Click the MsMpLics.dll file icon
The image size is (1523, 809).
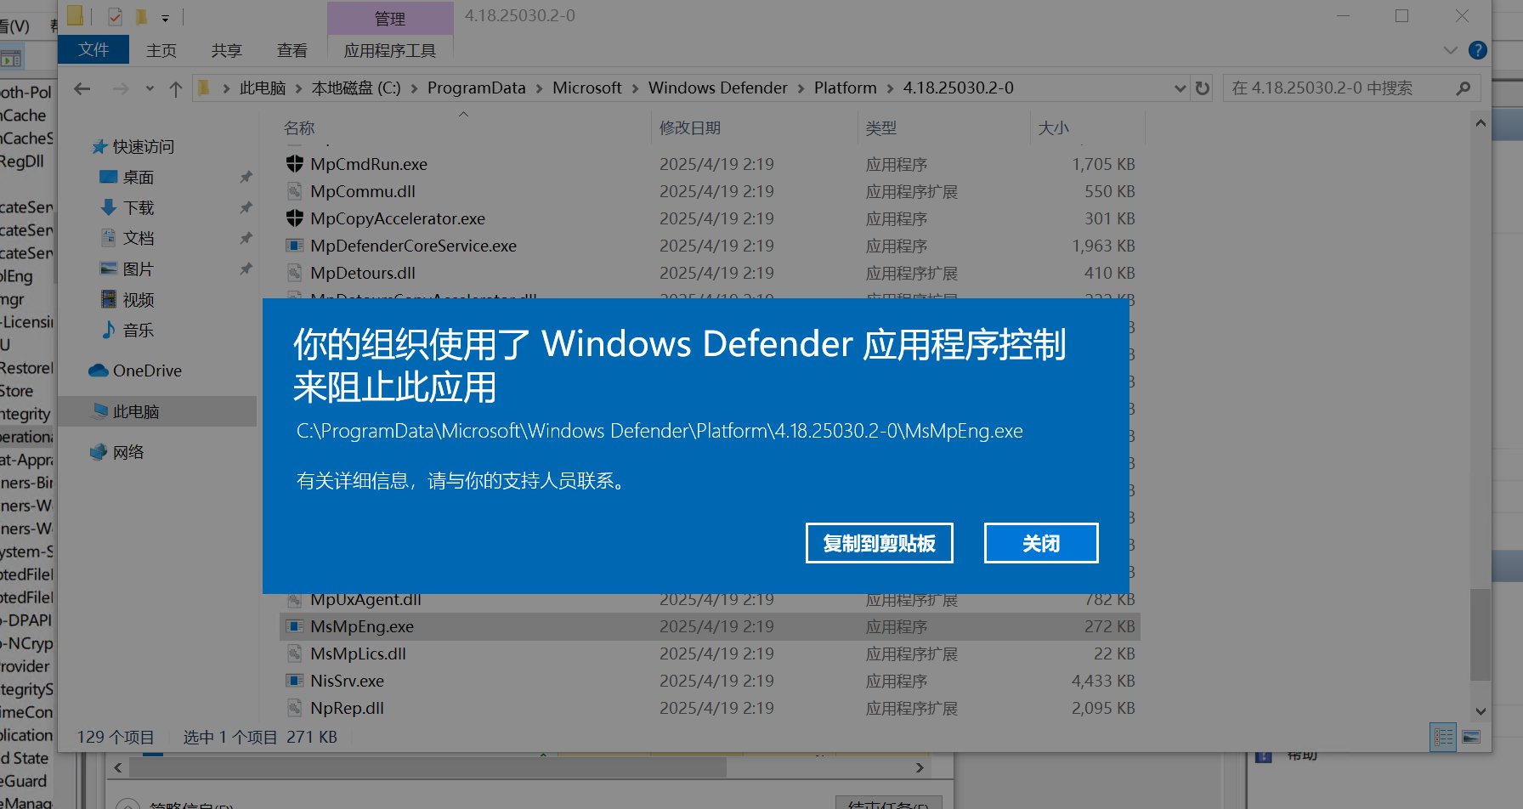pos(294,653)
